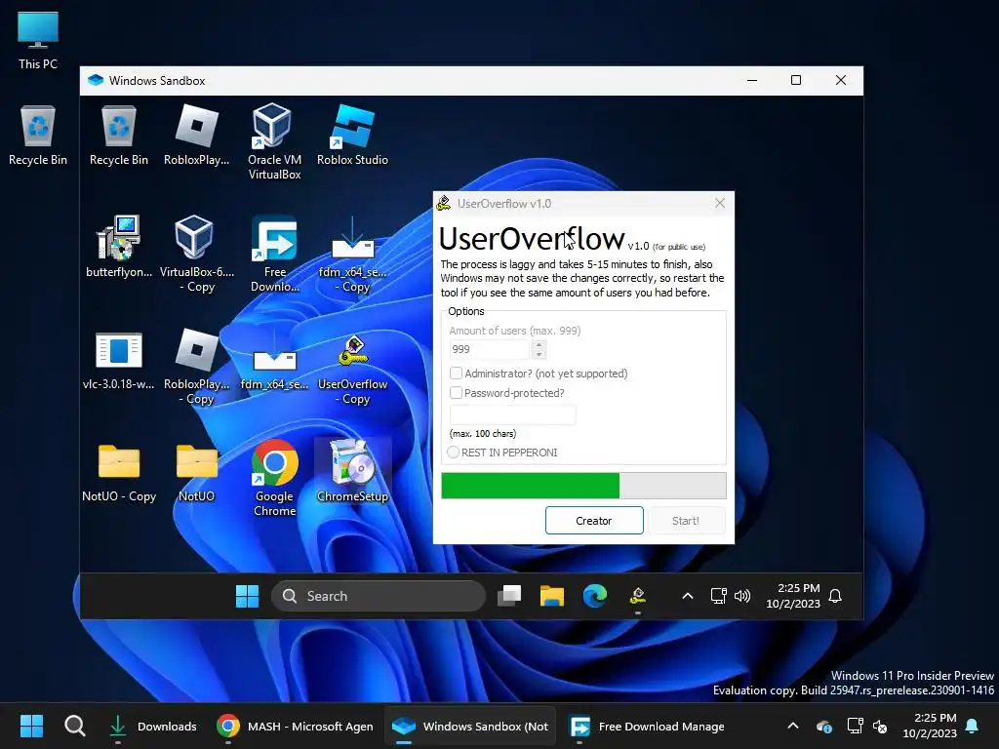This screenshot has height=749, width=999.
Task: Launch Google Chrome from sandbox desktop
Action: click(x=274, y=478)
